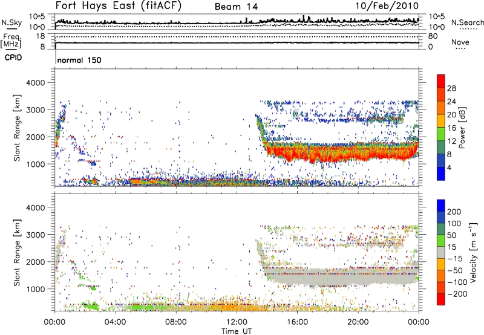Viewport: 484px width, 335px height.
Task: Click the solid line sample under 'N.Sky'
Action: click(11, 29)
